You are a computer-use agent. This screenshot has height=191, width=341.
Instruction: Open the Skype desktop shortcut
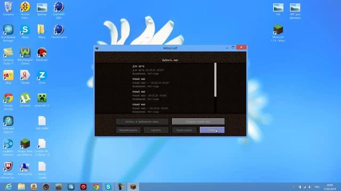point(25,32)
